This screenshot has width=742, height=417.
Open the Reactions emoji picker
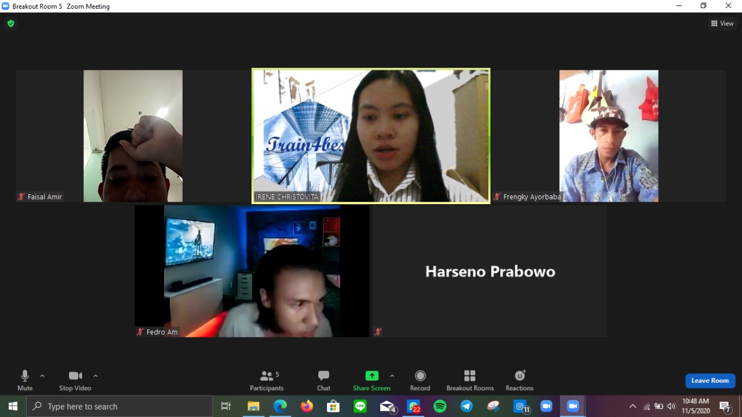click(519, 380)
